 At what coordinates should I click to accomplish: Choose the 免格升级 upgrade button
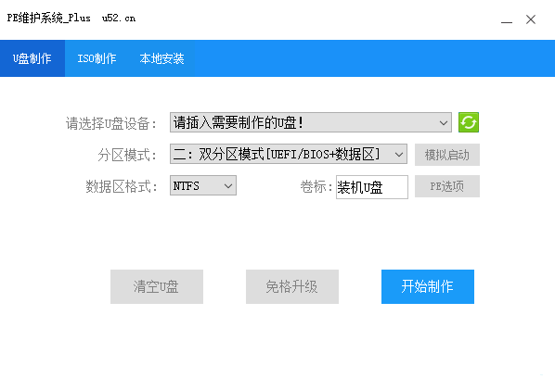click(x=292, y=286)
